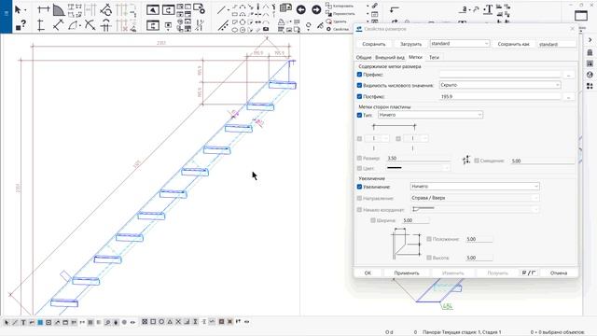Open the Начало координат dropdown
This screenshot has height=336, width=597.
tap(475, 209)
